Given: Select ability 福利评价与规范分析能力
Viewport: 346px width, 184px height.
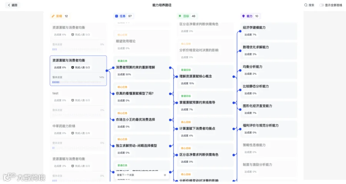Looking at the screenshot, I should pyautogui.click(x=269, y=129).
